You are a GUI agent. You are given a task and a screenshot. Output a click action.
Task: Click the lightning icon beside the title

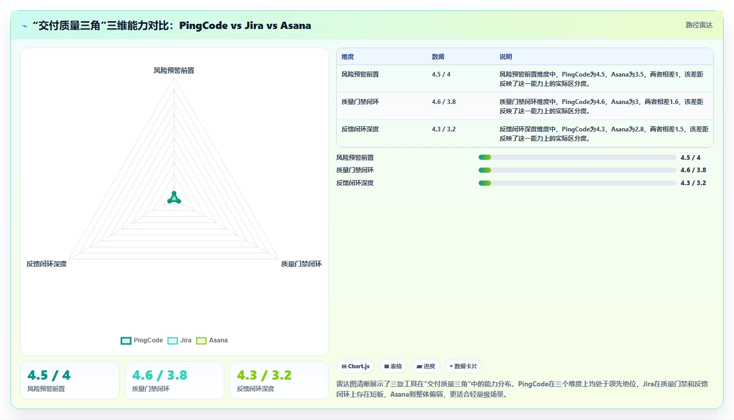pos(25,26)
